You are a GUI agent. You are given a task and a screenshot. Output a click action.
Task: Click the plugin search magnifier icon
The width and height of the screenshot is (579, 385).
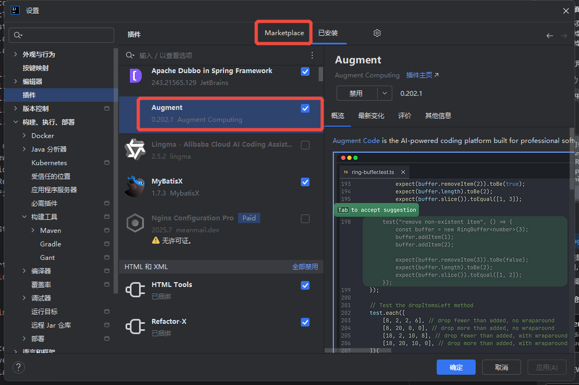(x=130, y=55)
